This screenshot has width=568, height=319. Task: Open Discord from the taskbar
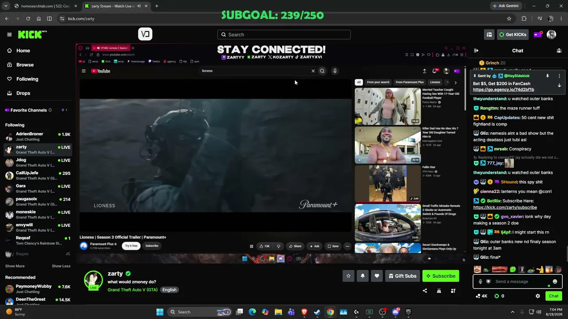(395, 312)
